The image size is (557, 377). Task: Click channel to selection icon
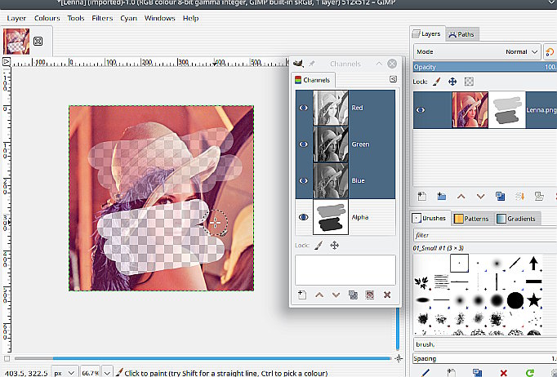[x=370, y=295]
